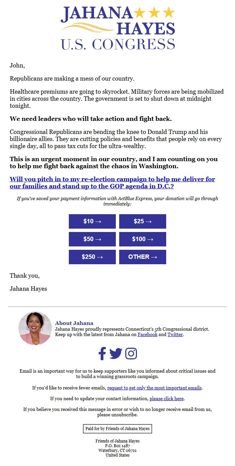Viewport: 235px width, 466px height.
Task: Click the Twitter bird icon
Action: 116,354
